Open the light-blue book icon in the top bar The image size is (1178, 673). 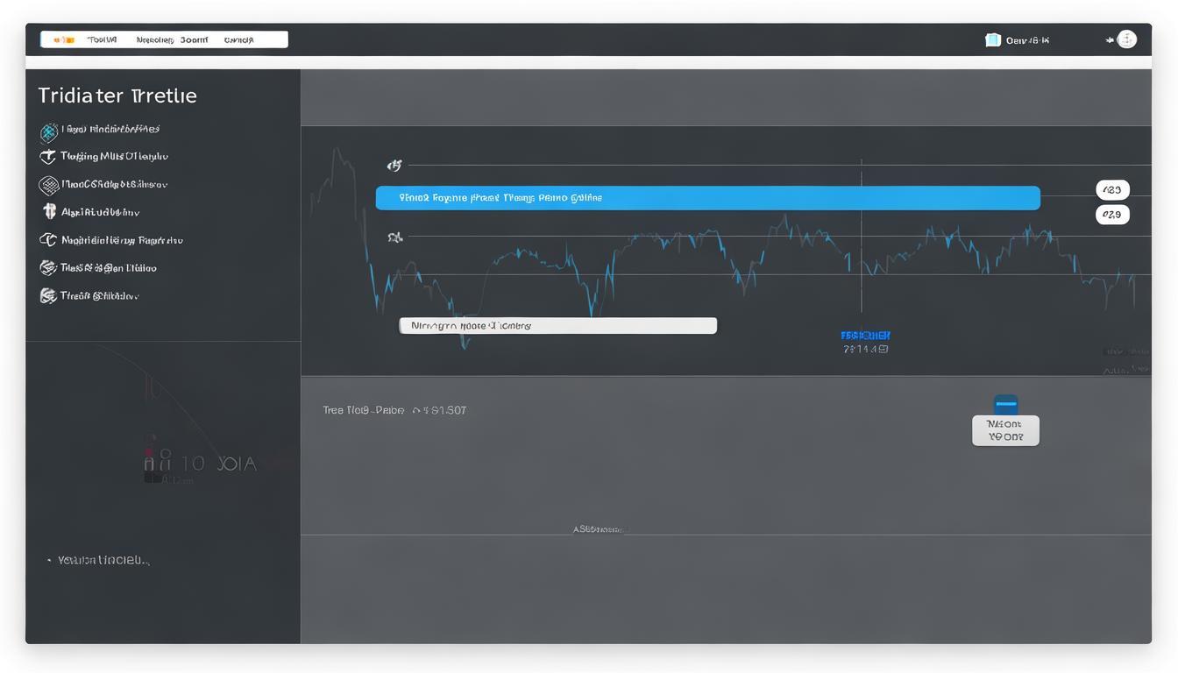pos(992,40)
